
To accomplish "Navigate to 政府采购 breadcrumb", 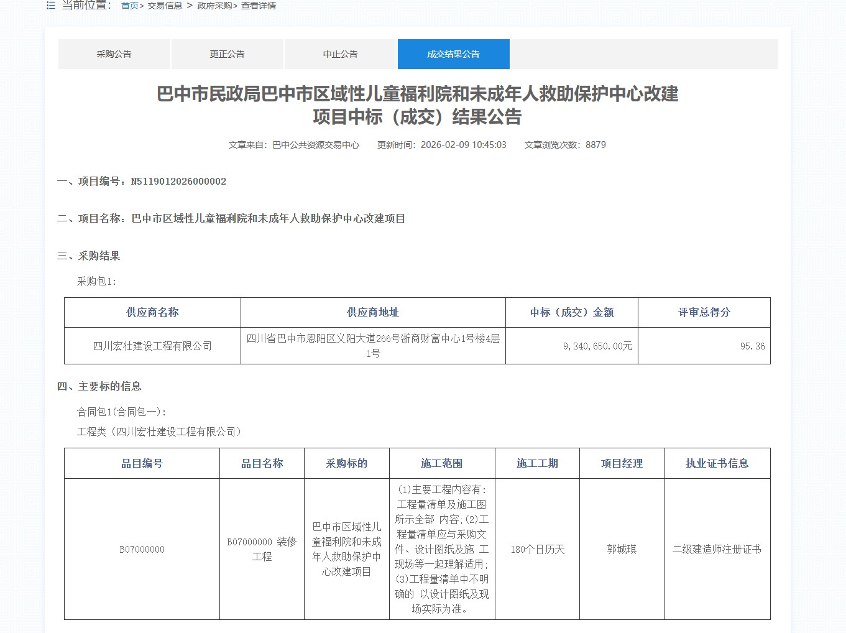I will pyautogui.click(x=214, y=6).
